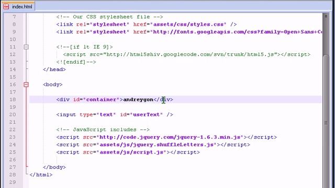
Task: Click the 'andreygon' text inside the div
Action: coord(138,100)
